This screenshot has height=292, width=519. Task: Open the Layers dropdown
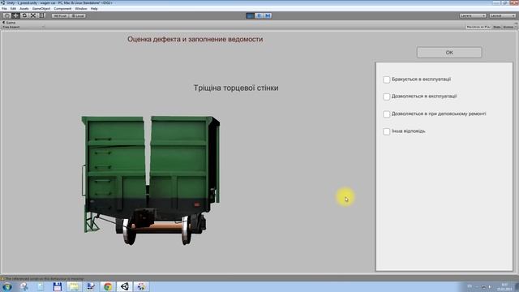(473, 15)
